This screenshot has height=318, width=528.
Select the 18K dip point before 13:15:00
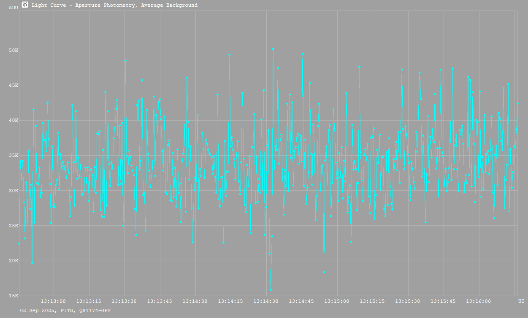pos(324,272)
